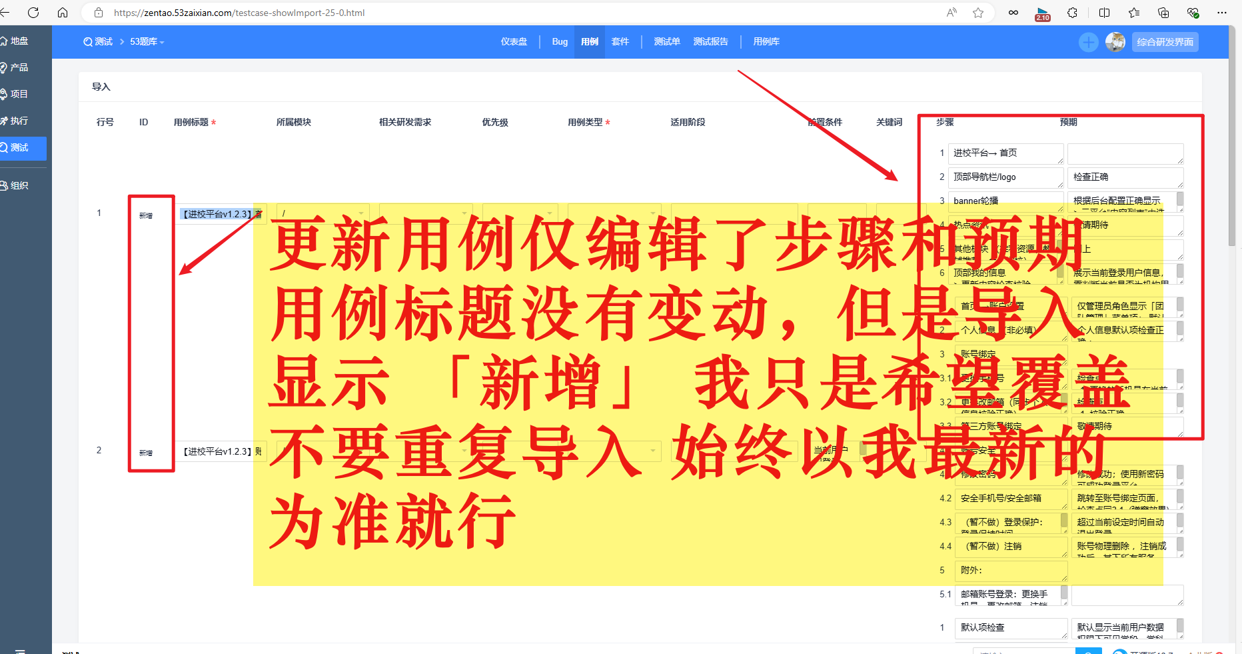Click row 1 case title field
Viewport: 1242px width, 654px height.
(x=222, y=214)
